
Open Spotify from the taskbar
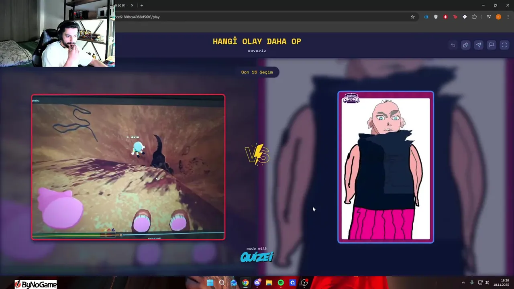[x=281, y=283]
